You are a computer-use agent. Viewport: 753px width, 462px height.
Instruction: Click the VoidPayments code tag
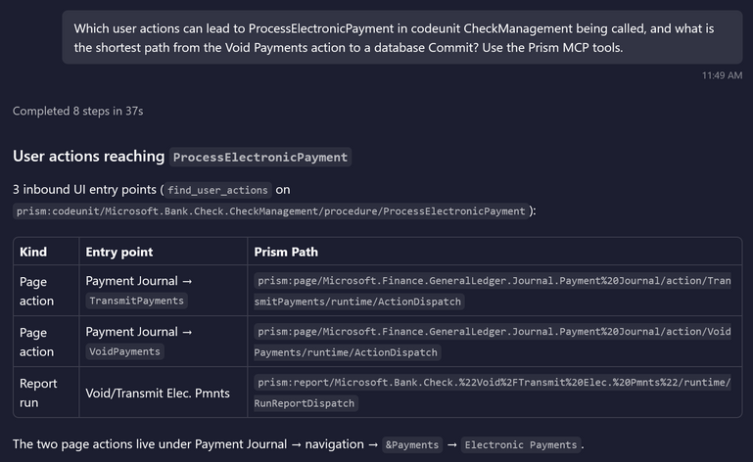click(125, 351)
